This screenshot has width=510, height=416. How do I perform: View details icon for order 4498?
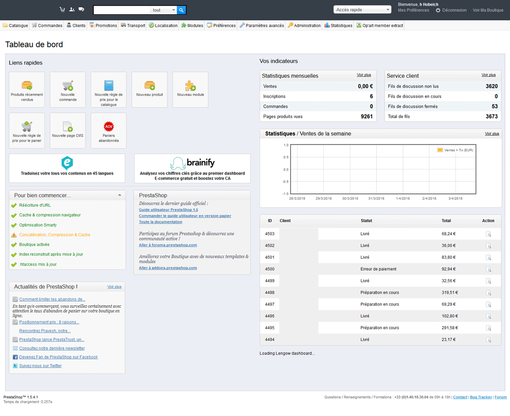tap(489, 292)
